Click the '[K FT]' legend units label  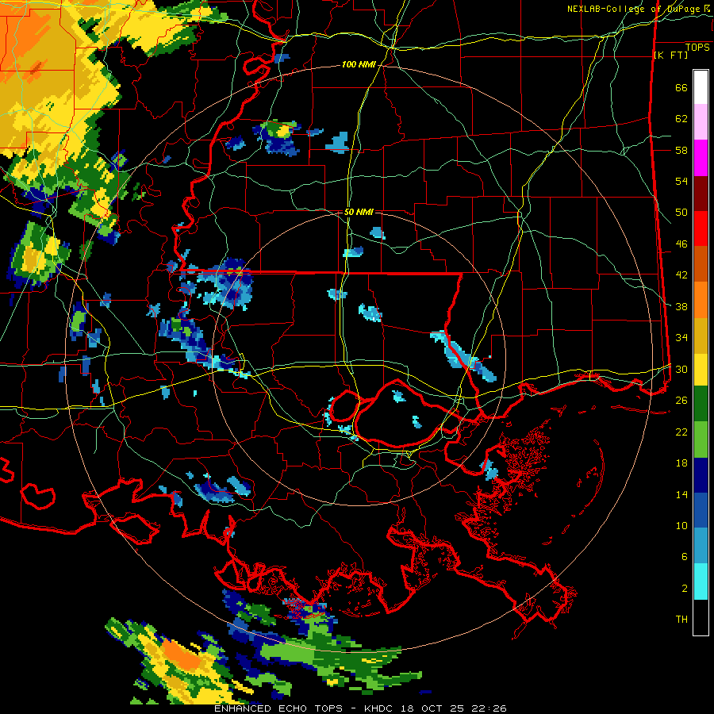point(670,55)
